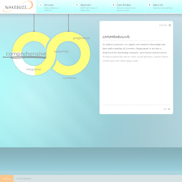Screen dimensions: 182x182
Task: Click the prompt link in the content panel
Action: 163,25
